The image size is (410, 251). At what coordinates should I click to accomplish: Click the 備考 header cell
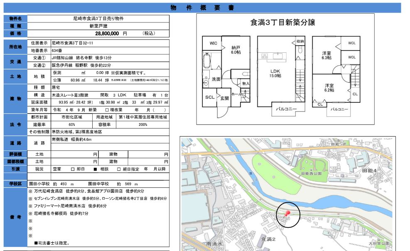(x=15, y=217)
